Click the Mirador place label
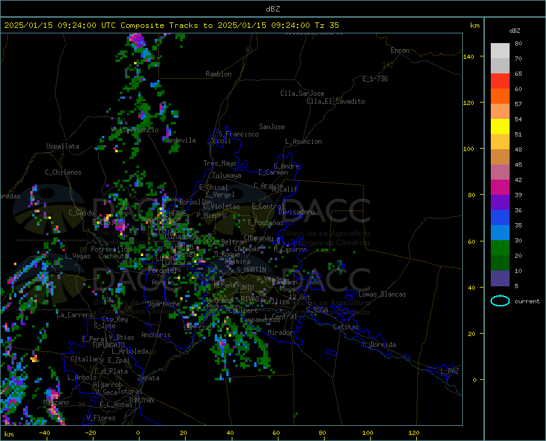The width and height of the screenshot is (546, 441). (x=280, y=332)
